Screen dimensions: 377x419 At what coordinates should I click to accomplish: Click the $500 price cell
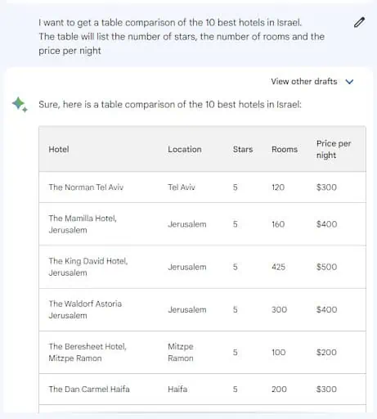(x=326, y=267)
